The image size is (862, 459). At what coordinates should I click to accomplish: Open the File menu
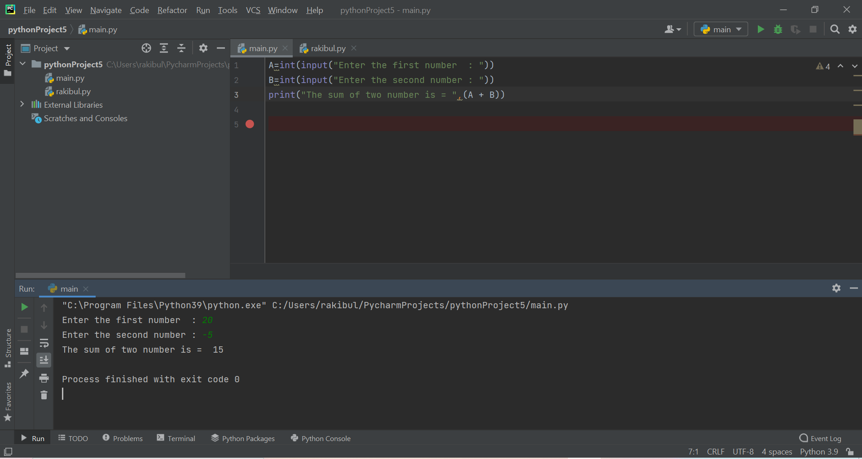tap(29, 10)
